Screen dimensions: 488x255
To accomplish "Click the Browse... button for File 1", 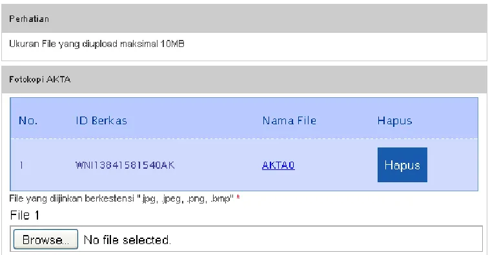I will coord(46,240).
